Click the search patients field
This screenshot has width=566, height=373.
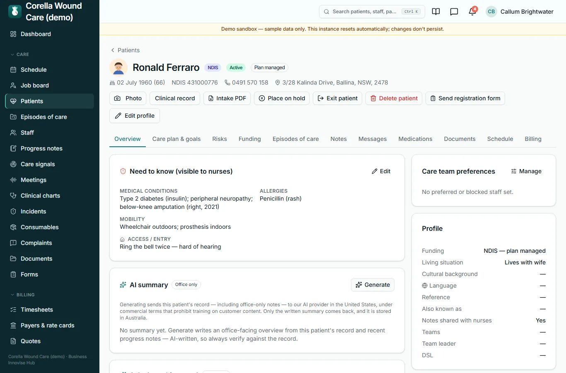click(372, 12)
